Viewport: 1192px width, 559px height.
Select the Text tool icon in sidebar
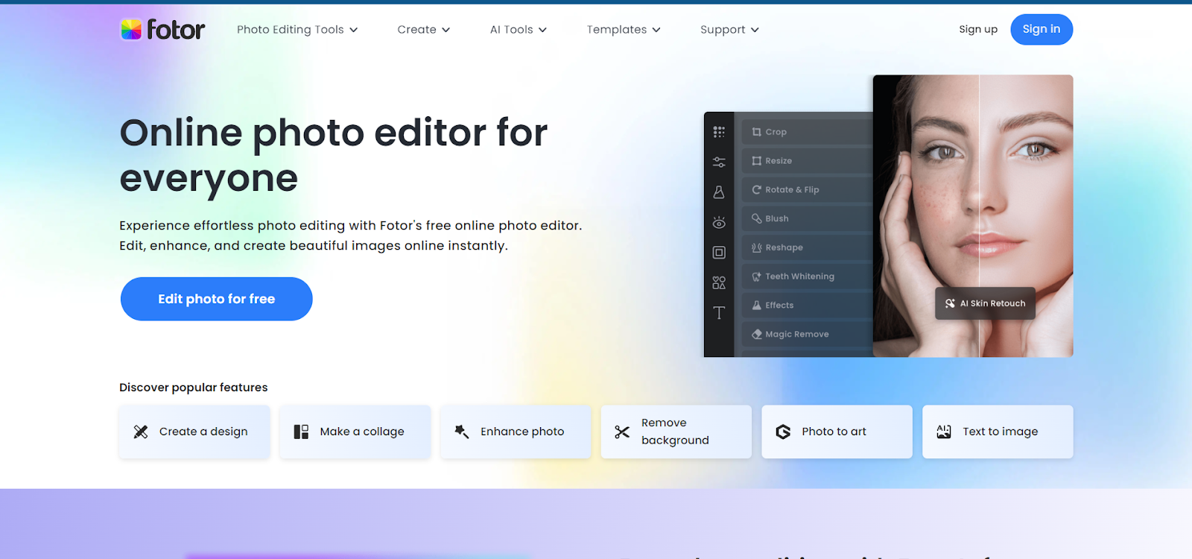tap(719, 313)
